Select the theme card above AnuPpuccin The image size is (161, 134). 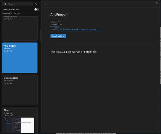click(x=20, y=28)
